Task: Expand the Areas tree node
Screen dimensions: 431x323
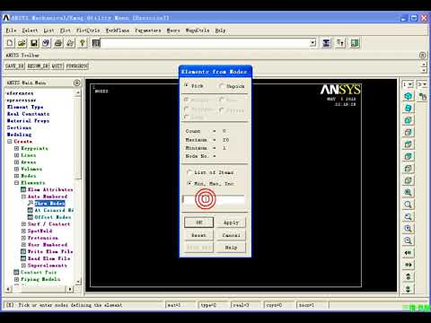Action: [x=17, y=161]
